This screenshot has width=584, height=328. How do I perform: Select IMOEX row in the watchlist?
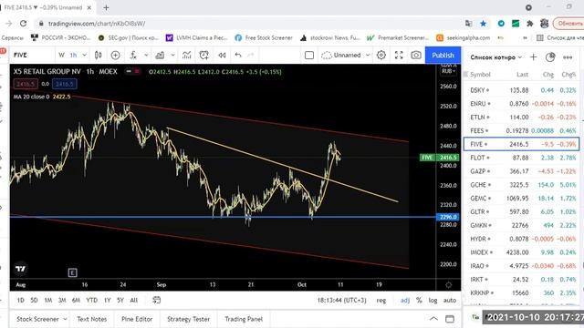521,252
